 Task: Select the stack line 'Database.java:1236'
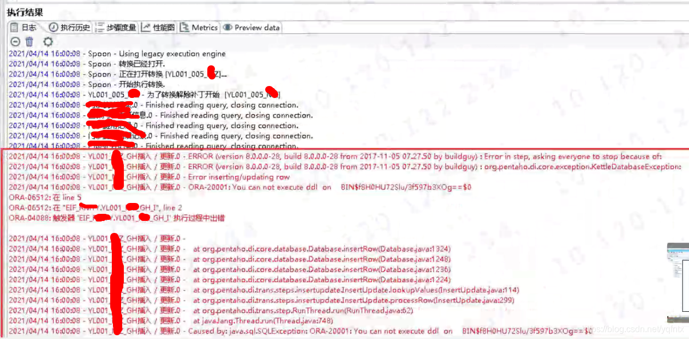(230, 269)
